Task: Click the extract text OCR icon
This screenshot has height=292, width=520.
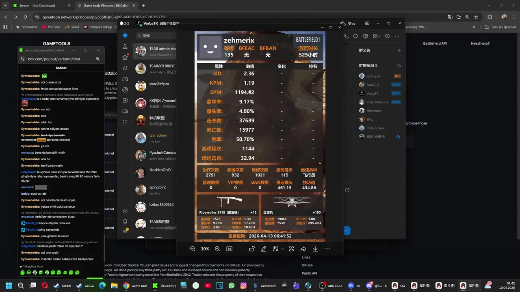Action: [x=291, y=249]
